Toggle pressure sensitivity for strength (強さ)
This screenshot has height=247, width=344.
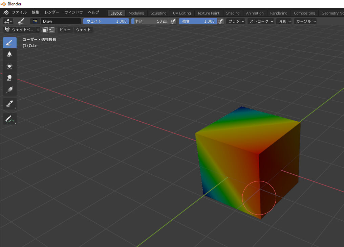(220, 21)
